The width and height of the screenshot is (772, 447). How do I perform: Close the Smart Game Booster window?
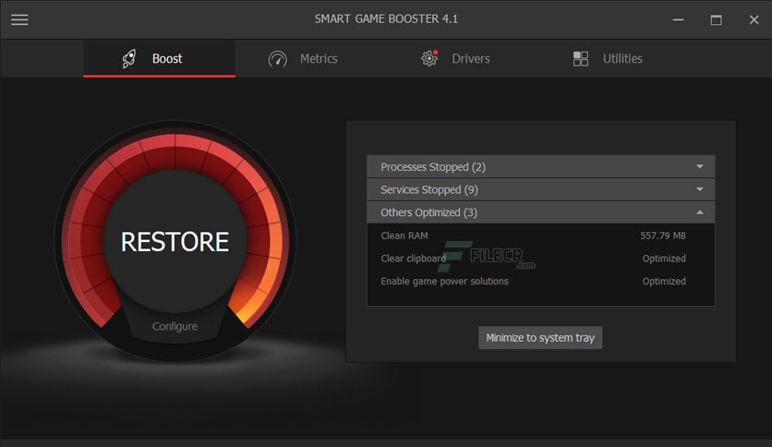click(x=754, y=19)
